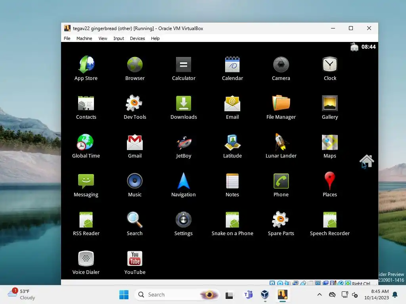Open Android Settings

[184, 223]
